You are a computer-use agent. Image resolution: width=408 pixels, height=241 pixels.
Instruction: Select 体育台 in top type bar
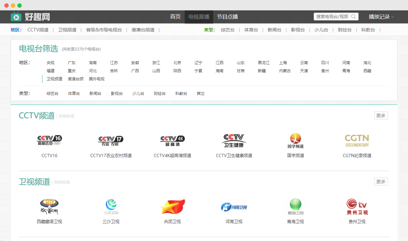pos(251,30)
